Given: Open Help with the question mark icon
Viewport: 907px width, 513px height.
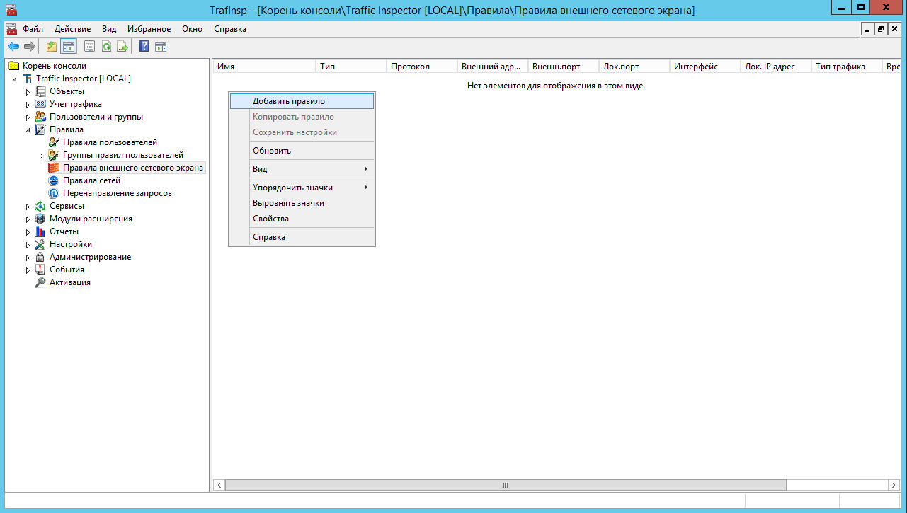Looking at the screenshot, I should click(144, 47).
